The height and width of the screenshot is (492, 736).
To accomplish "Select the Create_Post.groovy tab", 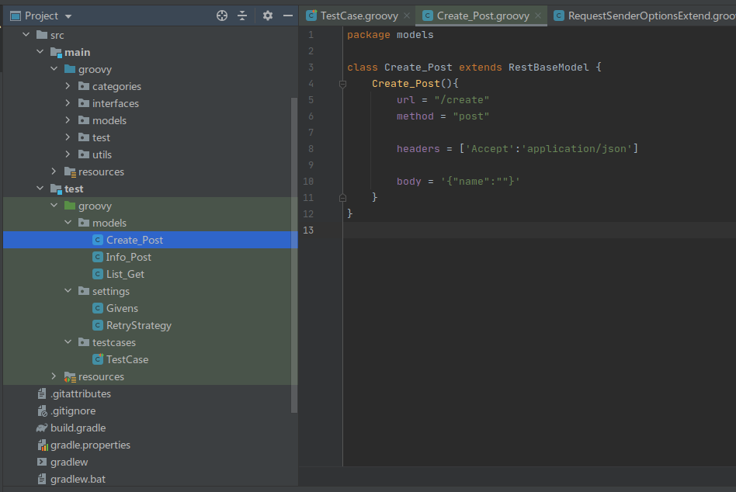I will tap(483, 16).
